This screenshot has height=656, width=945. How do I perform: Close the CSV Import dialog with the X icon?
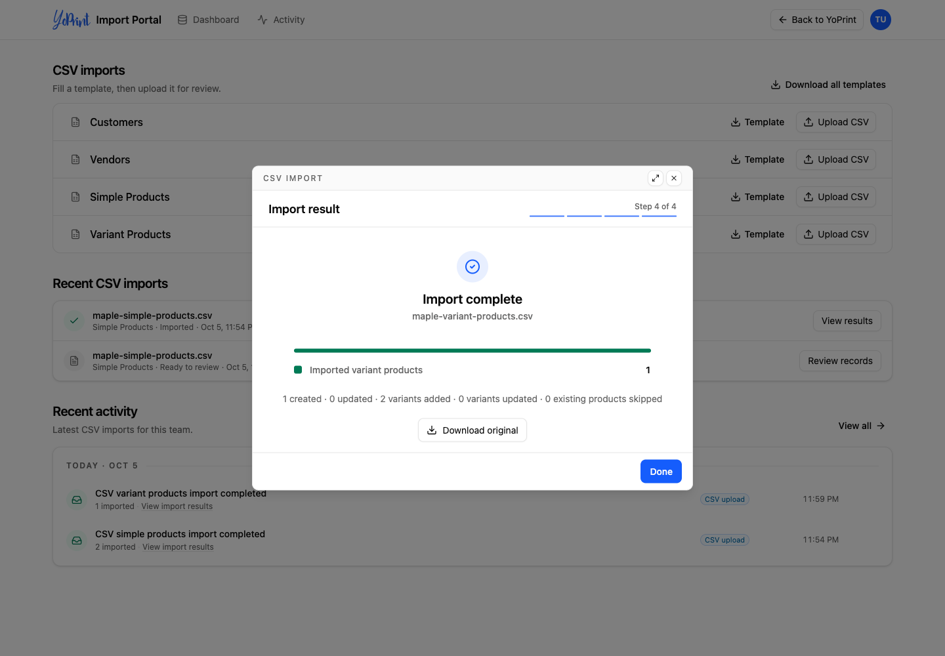pyautogui.click(x=673, y=178)
